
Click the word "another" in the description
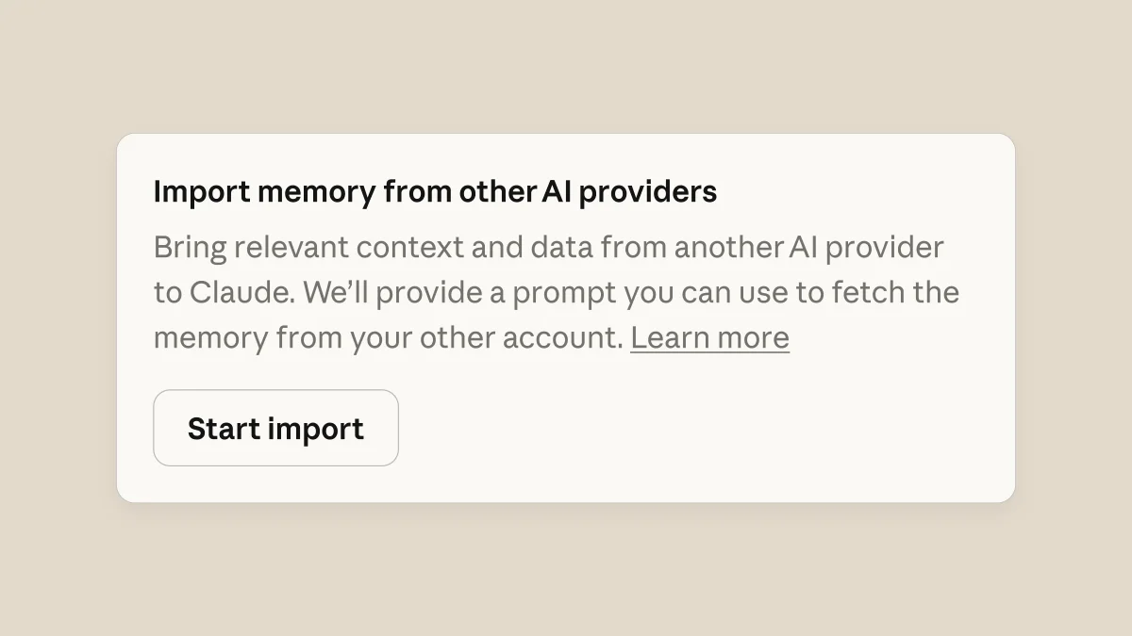tap(727, 248)
